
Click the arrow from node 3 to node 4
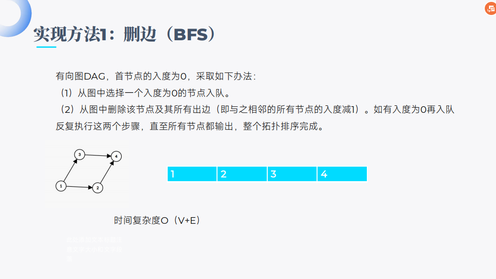pyautogui.click(x=98, y=155)
